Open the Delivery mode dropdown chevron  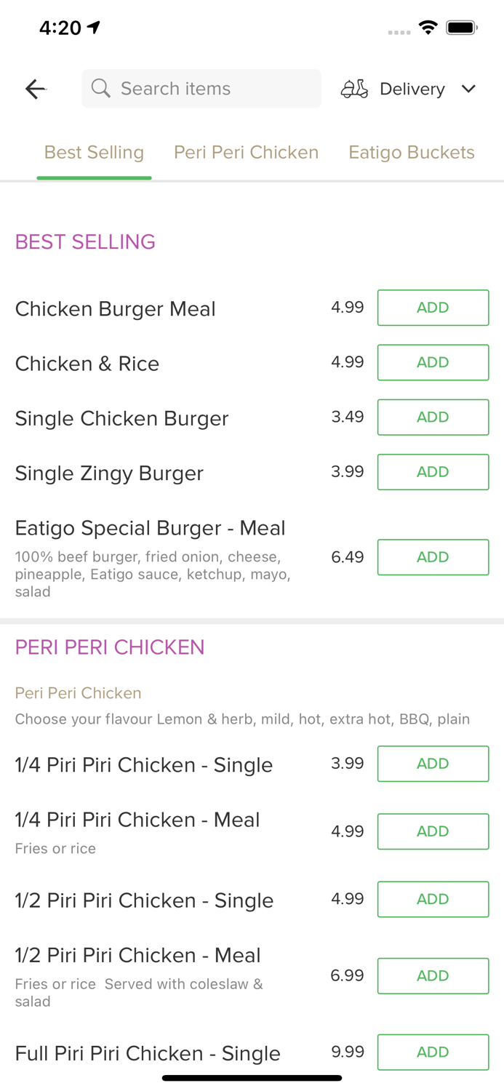click(x=469, y=89)
